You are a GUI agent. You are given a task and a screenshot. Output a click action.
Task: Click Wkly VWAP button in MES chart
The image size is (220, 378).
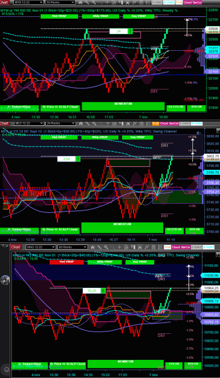(100, 137)
